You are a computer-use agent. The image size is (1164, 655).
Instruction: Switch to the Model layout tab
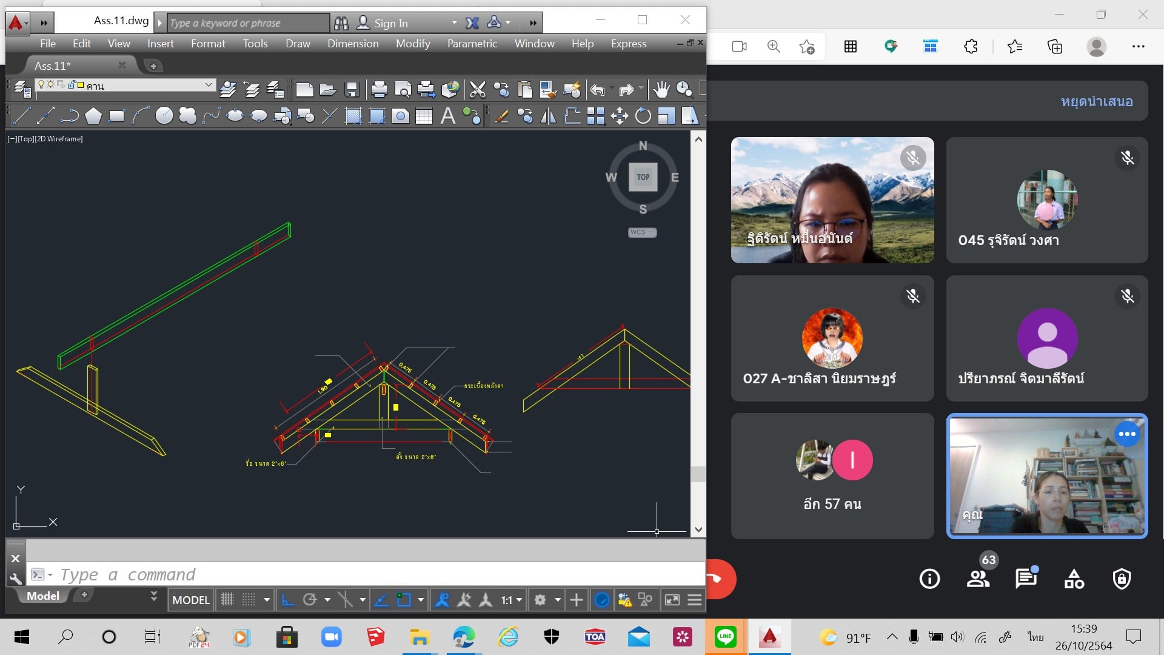pyautogui.click(x=42, y=596)
